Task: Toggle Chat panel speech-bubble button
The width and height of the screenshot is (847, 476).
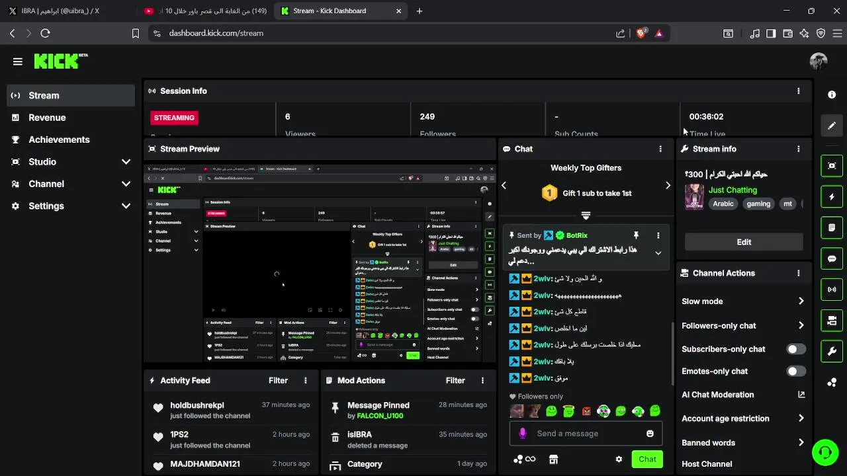Action: click(832, 258)
